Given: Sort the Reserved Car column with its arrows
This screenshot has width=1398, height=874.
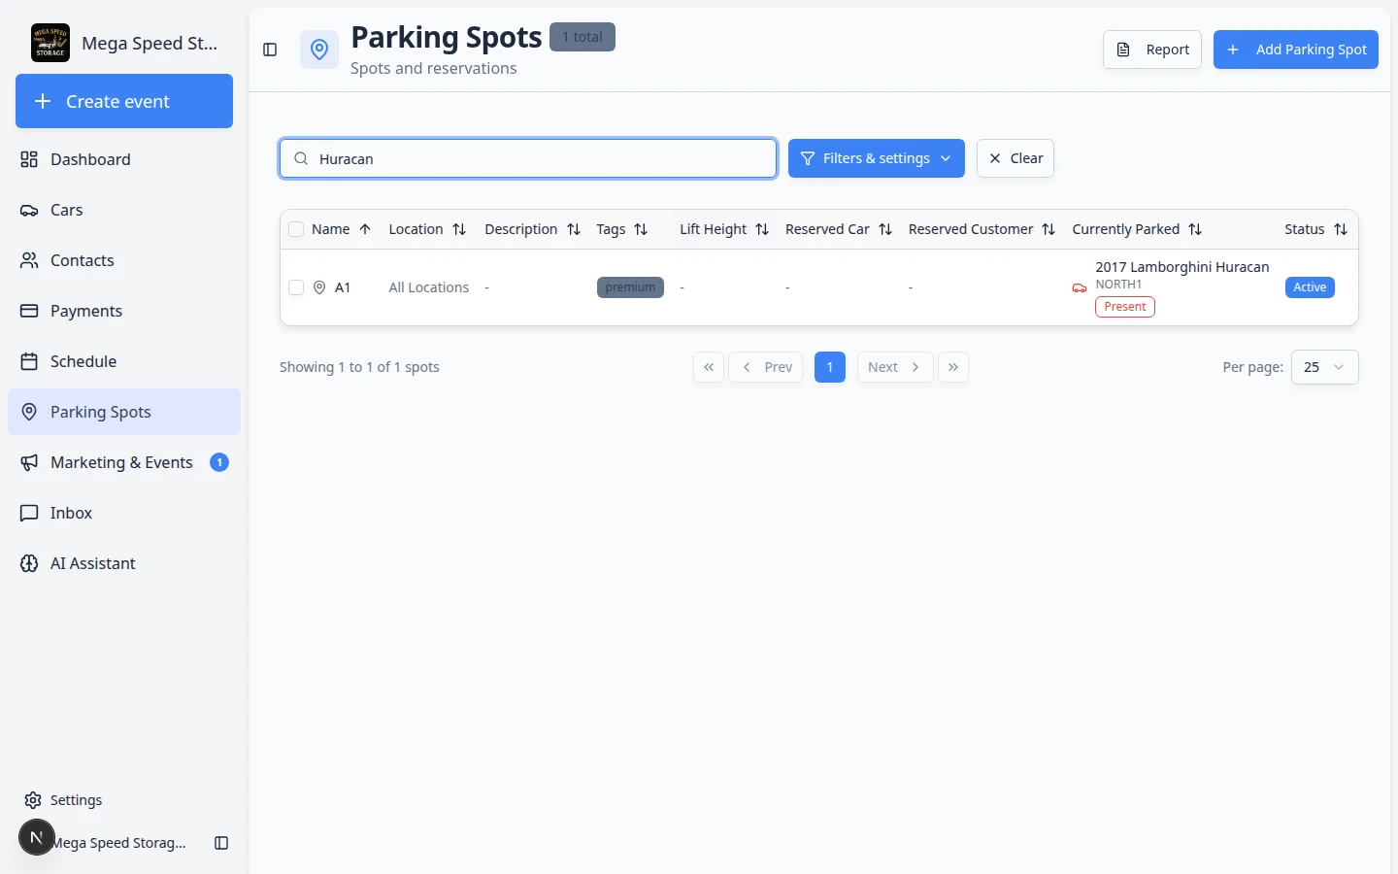Looking at the screenshot, I should click(x=885, y=229).
